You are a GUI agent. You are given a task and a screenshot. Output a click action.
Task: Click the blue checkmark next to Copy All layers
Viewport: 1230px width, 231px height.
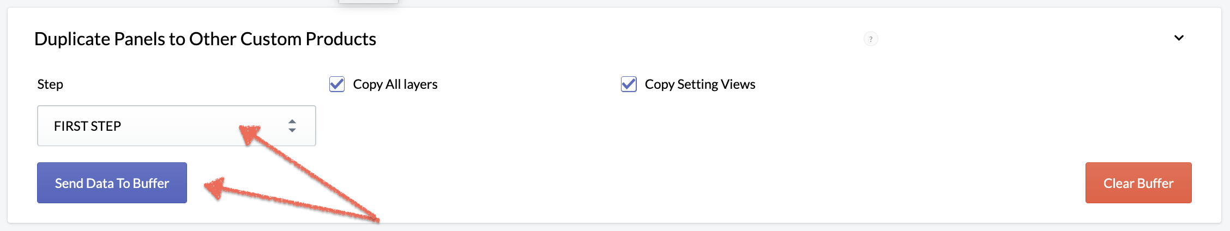tap(337, 84)
